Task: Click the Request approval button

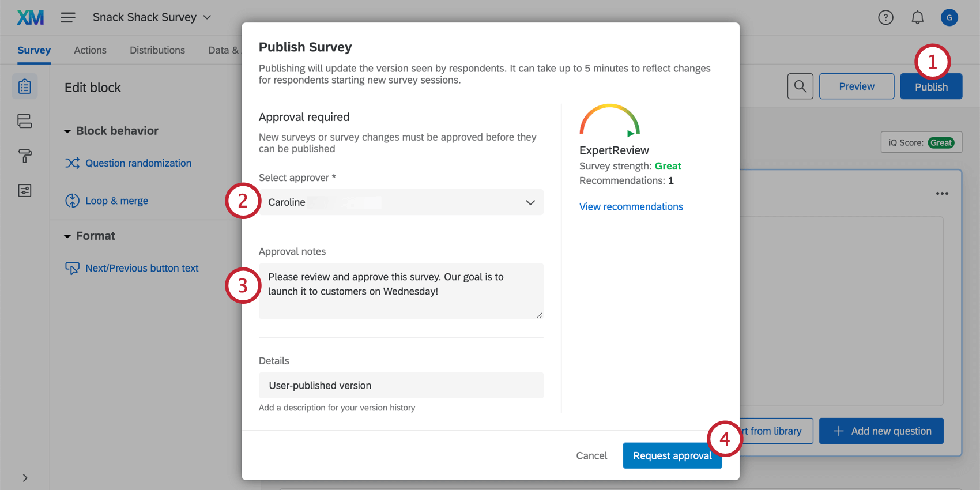Action: point(672,455)
